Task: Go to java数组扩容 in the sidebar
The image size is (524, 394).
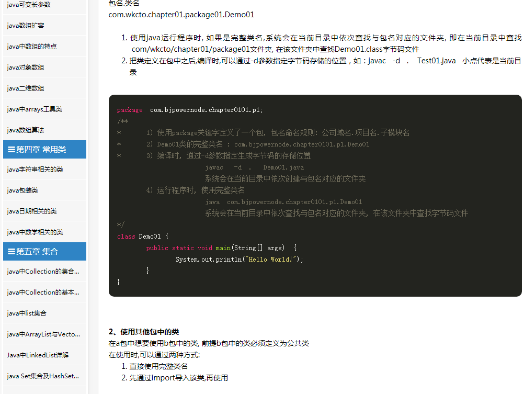Action: 26,26
